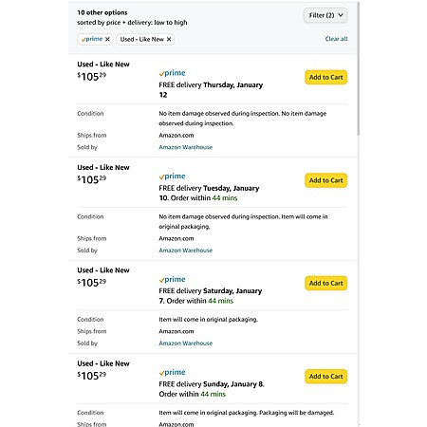
Task: Click the prime logo in fourth offer
Action: 172,372
